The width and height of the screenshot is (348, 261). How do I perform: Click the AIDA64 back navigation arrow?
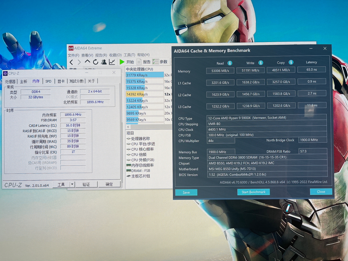(71, 62)
